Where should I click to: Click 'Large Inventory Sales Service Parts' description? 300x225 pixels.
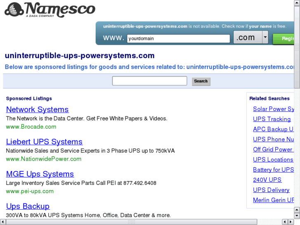click(x=81, y=183)
